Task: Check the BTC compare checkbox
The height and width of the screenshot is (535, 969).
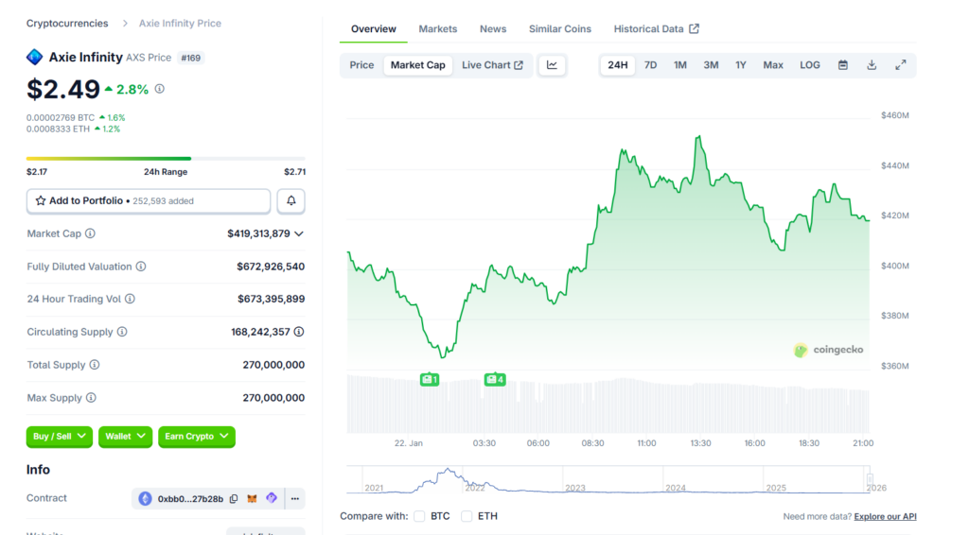Action: (x=419, y=516)
